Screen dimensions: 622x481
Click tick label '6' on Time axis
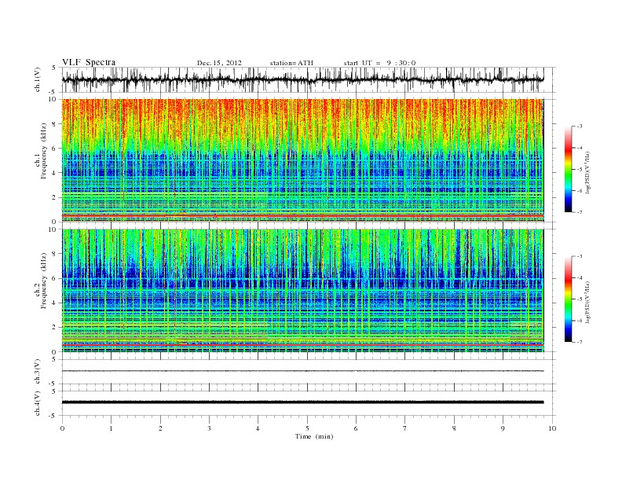pos(356,428)
